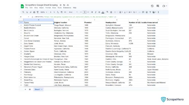Open the Insert menu
This screenshot has height=105, width=189.
(x=41, y=8)
